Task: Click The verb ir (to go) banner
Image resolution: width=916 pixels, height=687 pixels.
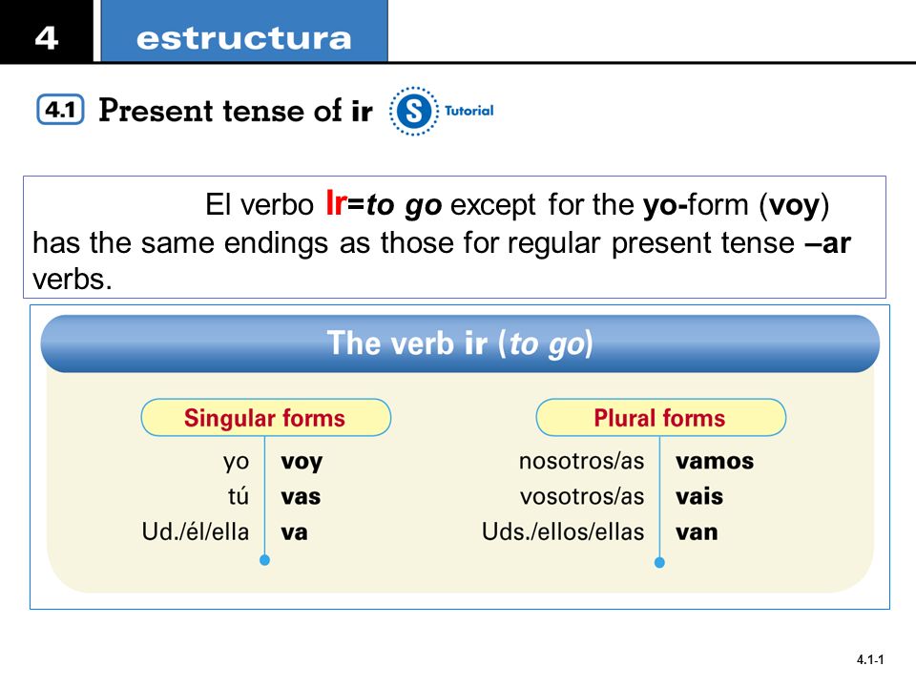Action: 460,343
